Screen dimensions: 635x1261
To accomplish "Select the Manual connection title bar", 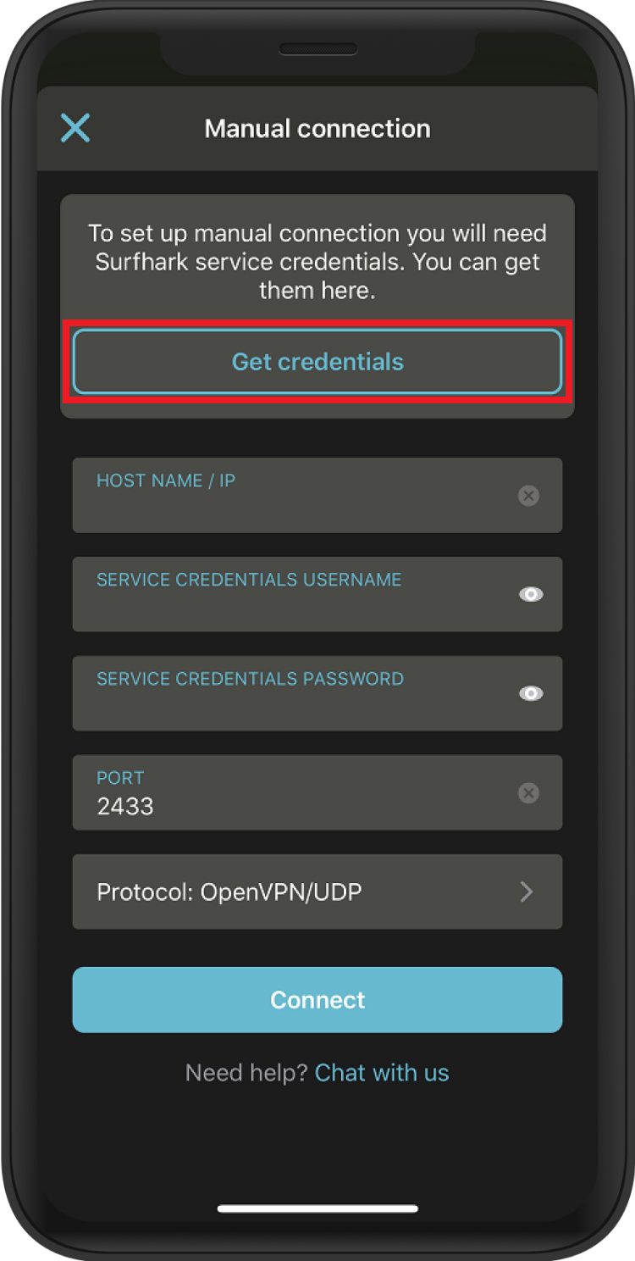I will (317, 128).
